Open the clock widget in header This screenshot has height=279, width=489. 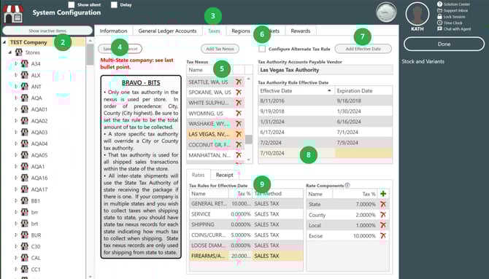[x=386, y=12]
